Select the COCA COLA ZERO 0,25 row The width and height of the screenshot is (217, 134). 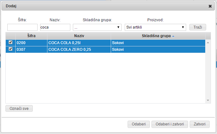(x=79, y=49)
